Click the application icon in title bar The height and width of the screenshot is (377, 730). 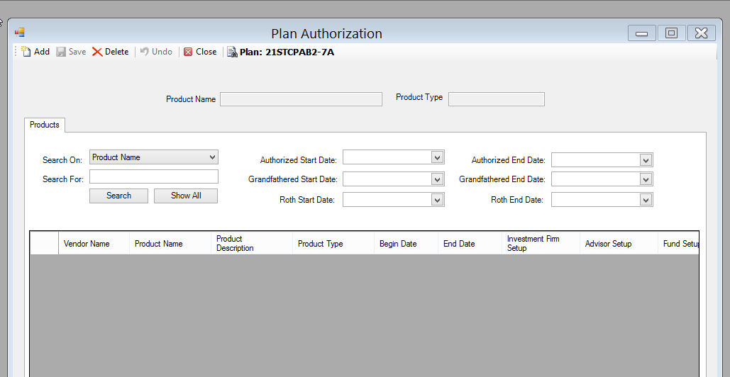20,33
